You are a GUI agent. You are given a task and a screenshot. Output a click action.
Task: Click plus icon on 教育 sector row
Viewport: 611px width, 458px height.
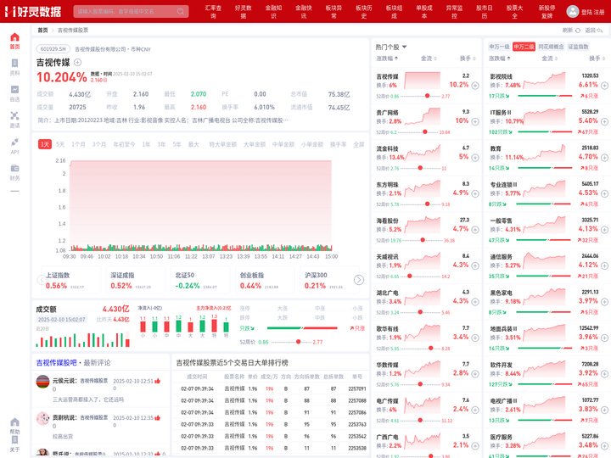[x=604, y=158]
